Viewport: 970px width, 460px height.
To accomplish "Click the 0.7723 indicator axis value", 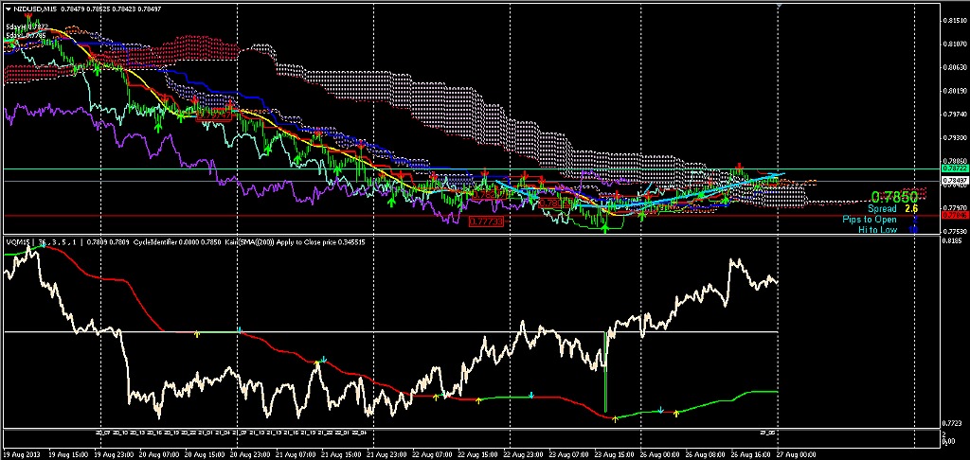I will coord(951,423).
